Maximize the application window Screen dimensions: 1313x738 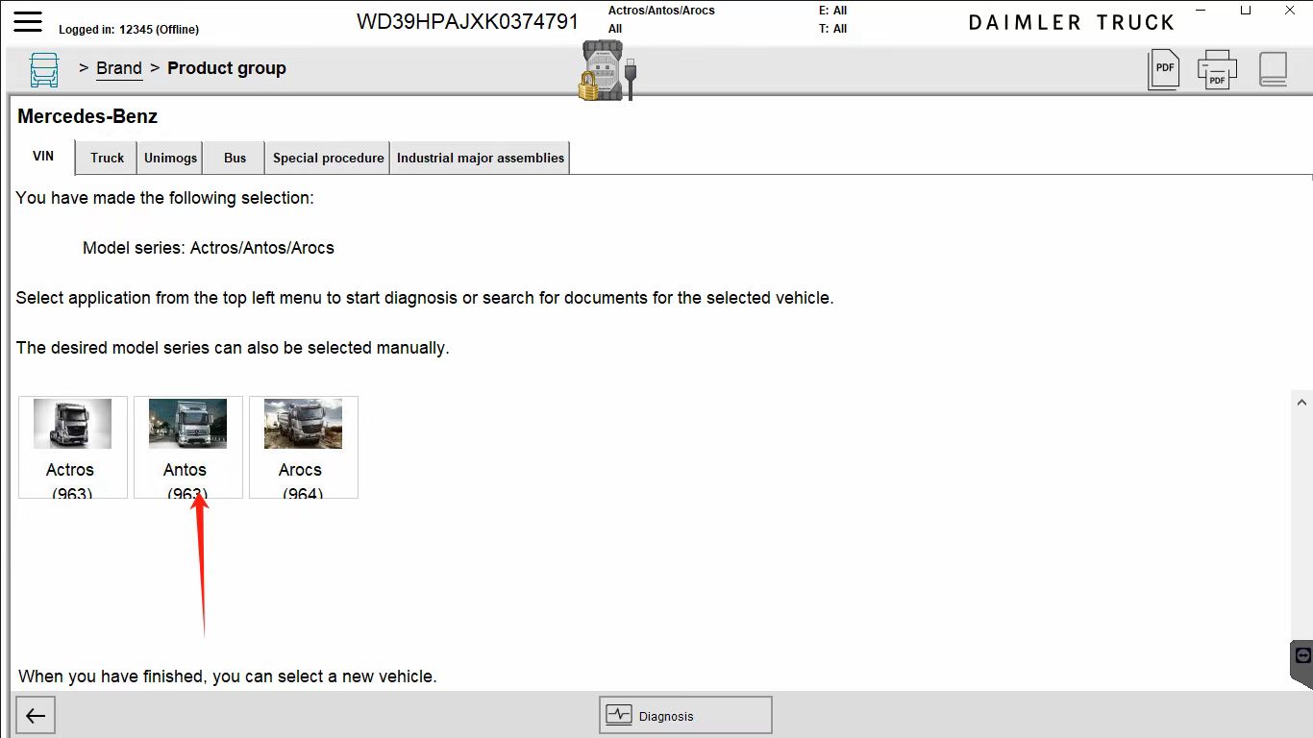(x=1246, y=11)
